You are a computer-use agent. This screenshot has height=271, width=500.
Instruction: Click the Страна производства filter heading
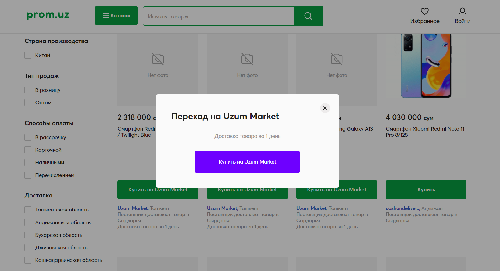click(56, 41)
